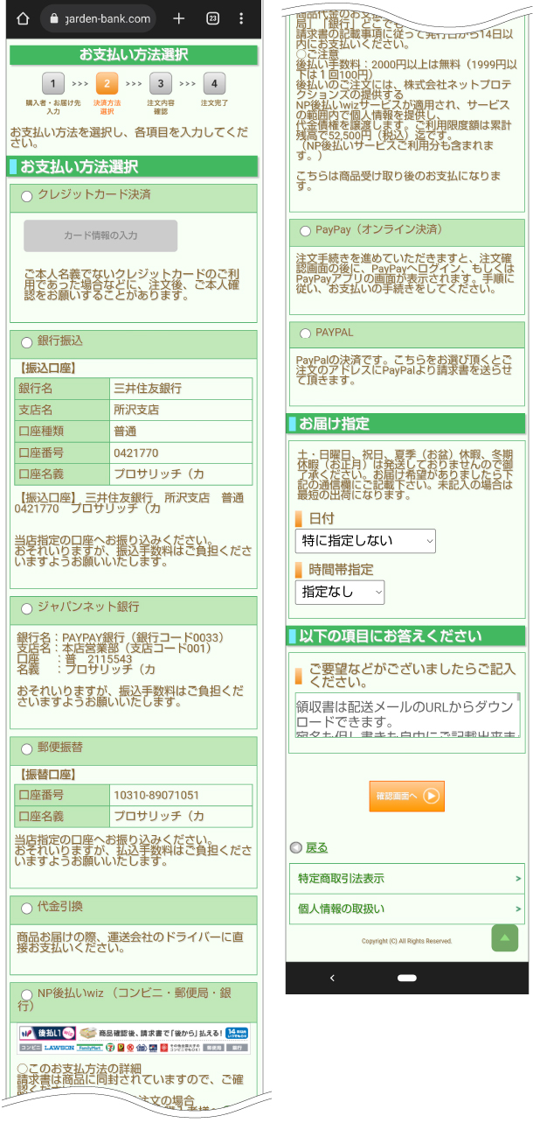Open 個人情報の取扱い link
Screen dimensions: 533x1130
[x=407, y=909]
